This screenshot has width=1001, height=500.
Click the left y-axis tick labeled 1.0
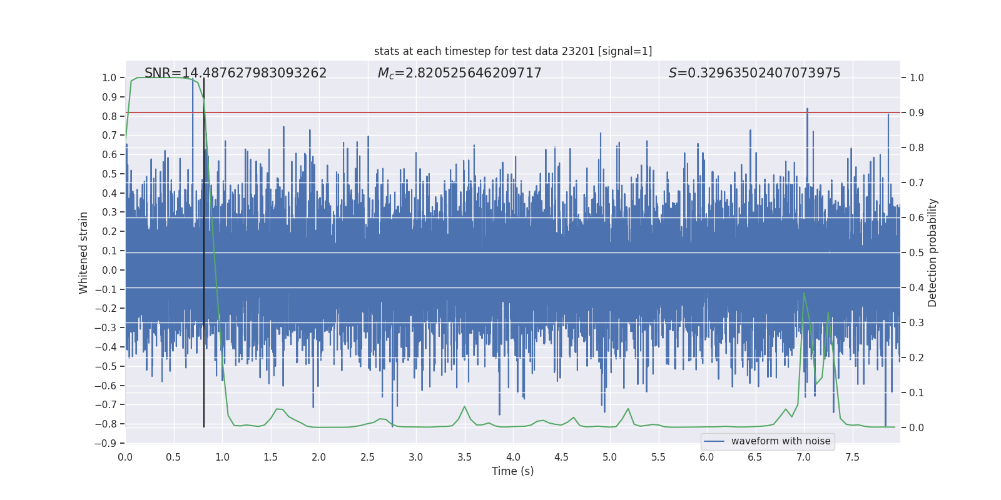coord(109,78)
